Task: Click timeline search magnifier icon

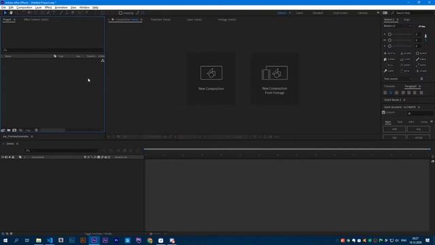Action: tap(28, 150)
